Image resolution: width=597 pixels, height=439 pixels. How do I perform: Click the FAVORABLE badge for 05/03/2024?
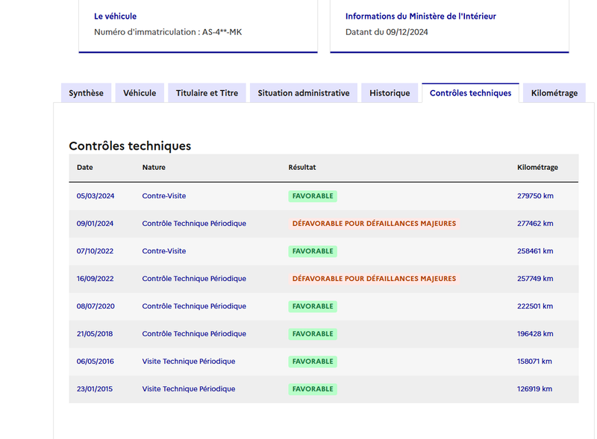[x=313, y=196]
